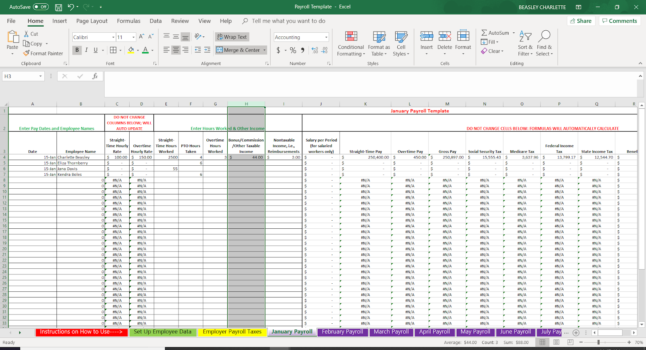Viewport: 646px width, 350px height.
Task: Switch to Page Layout view icon
Action: click(x=556, y=342)
